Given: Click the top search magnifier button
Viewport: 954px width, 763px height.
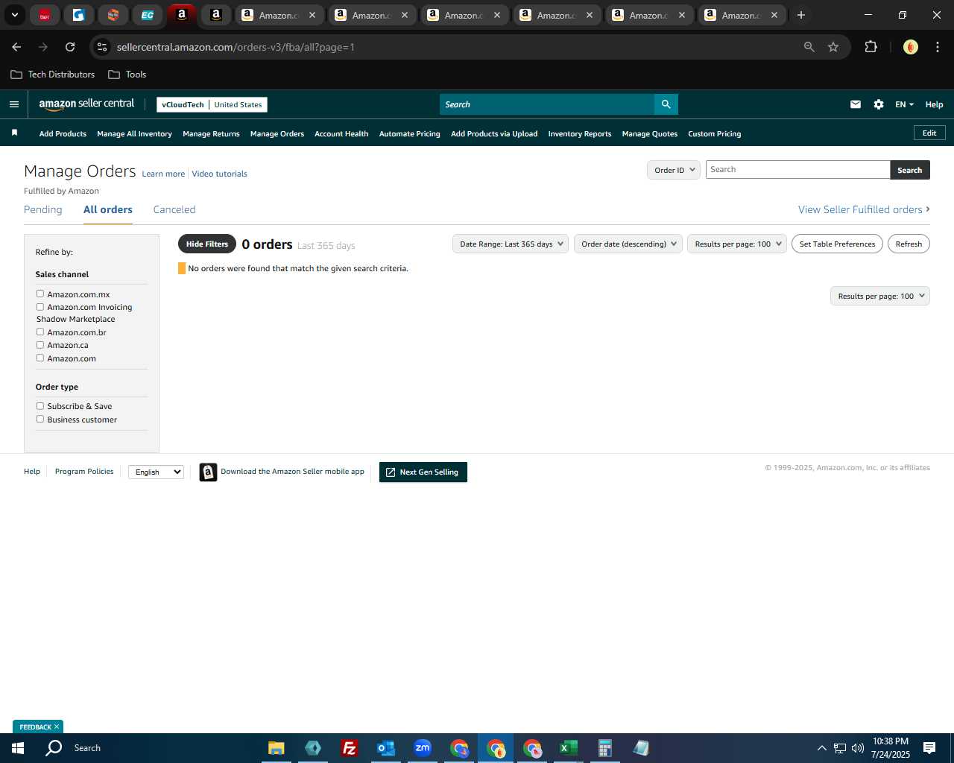Looking at the screenshot, I should (x=666, y=104).
